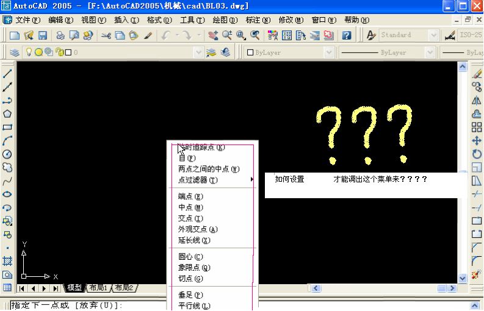Open the Layer Properties Manager icon
This screenshot has height=311, width=484.
point(15,52)
